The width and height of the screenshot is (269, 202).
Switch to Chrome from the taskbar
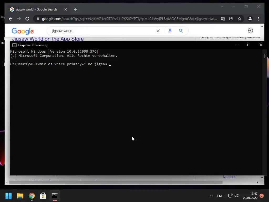point(32,196)
